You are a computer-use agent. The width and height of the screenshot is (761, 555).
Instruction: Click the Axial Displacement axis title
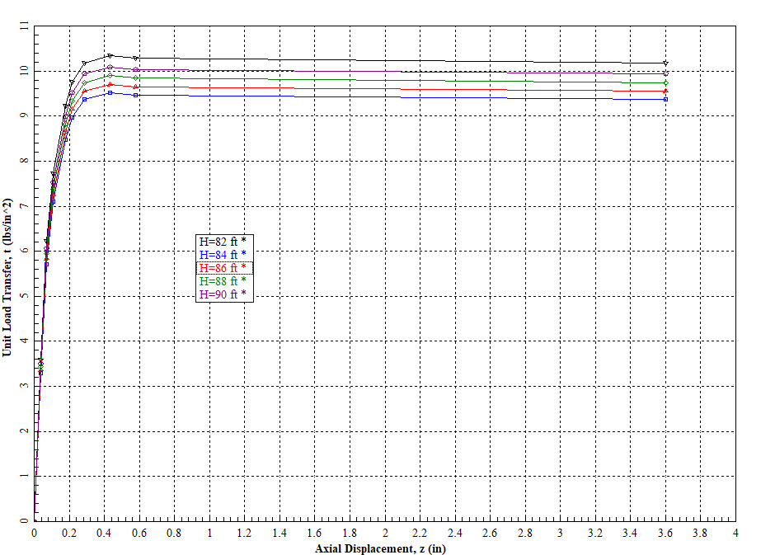pos(382,546)
